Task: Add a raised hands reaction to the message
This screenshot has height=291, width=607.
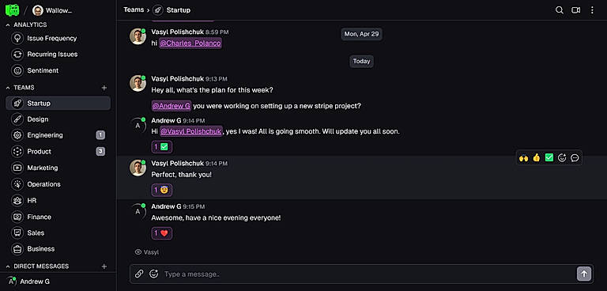Action: (x=524, y=157)
